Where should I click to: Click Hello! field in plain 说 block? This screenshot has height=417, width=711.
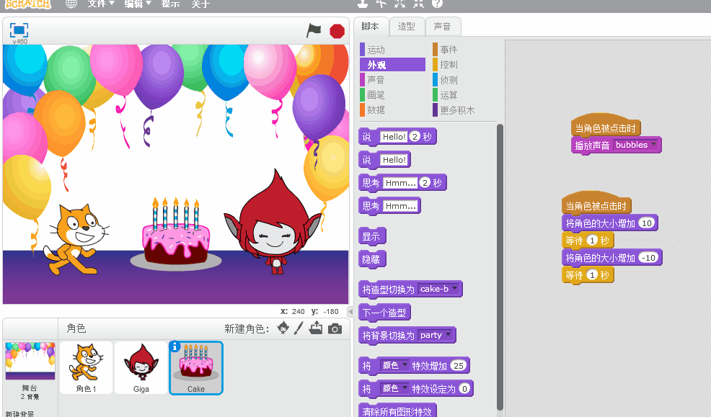(x=394, y=160)
